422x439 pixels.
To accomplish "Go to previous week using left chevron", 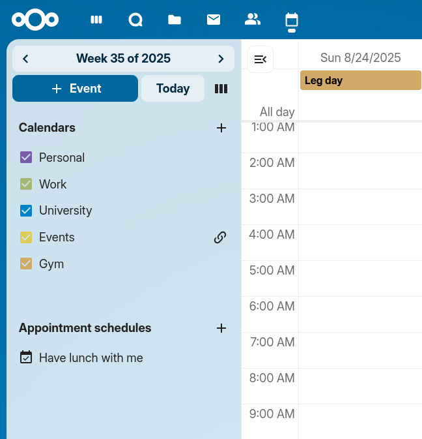I will pos(25,59).
